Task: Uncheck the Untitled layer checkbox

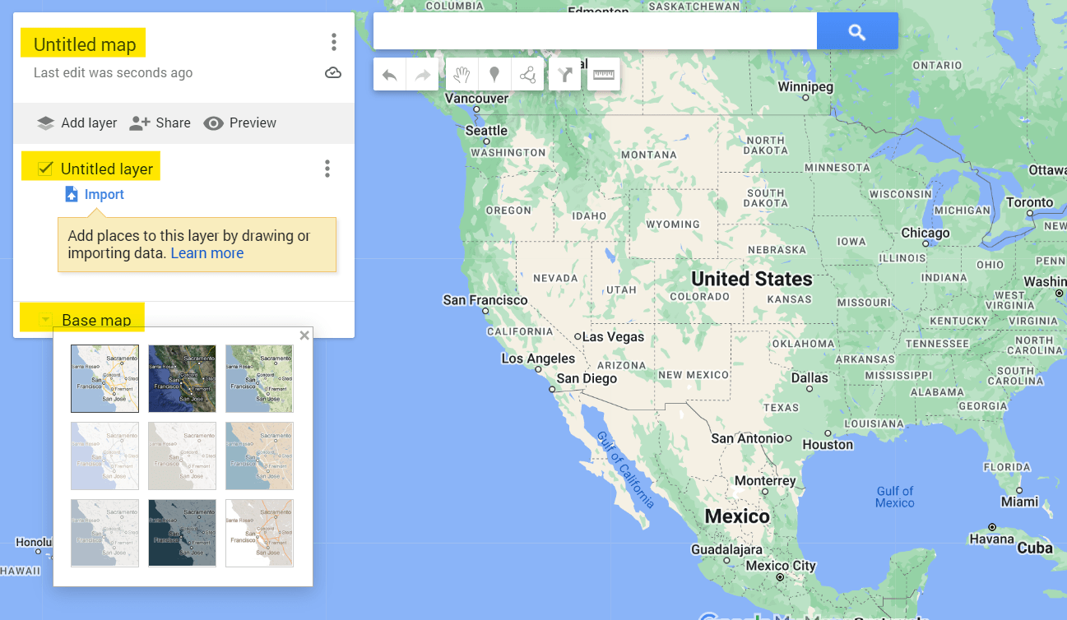Action: point(45,169)
